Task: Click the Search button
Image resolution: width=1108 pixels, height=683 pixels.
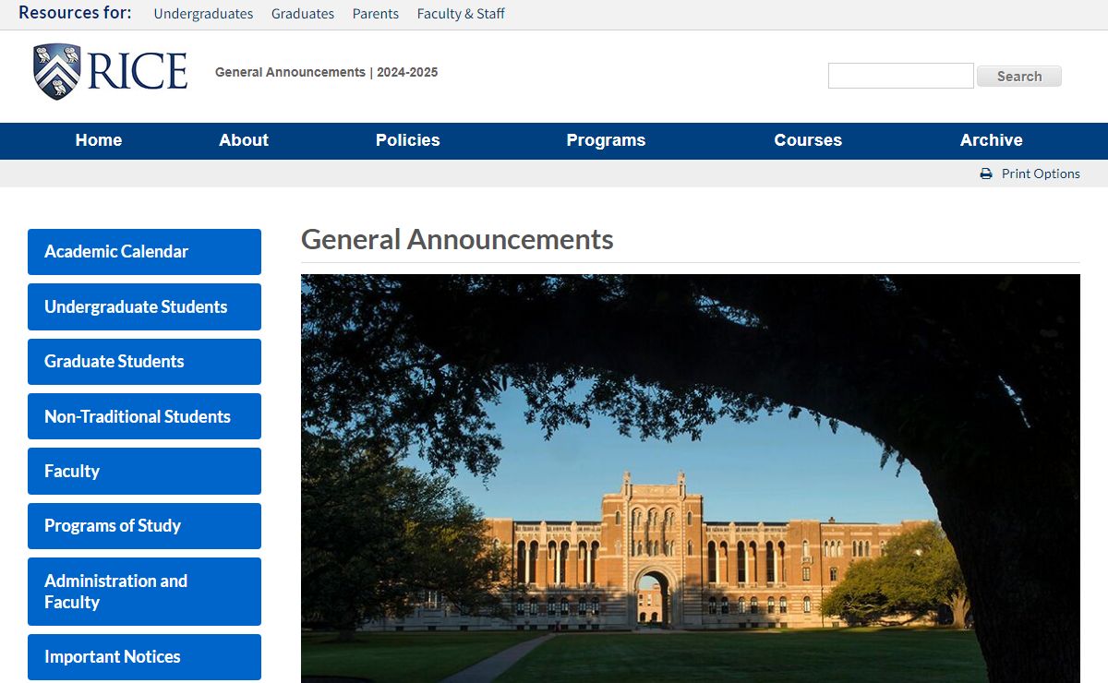Action: 1019,77
